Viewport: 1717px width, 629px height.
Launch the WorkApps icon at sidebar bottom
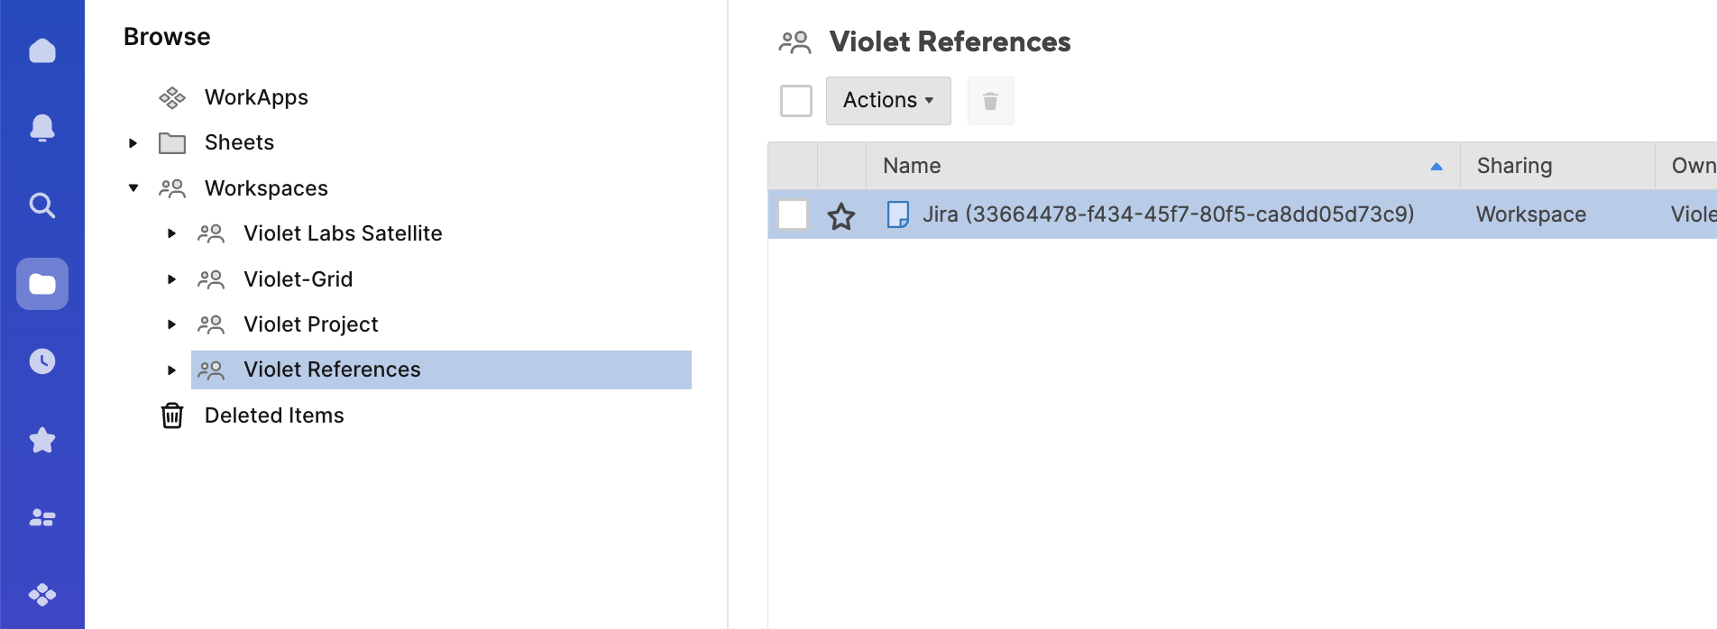point(42,595)
